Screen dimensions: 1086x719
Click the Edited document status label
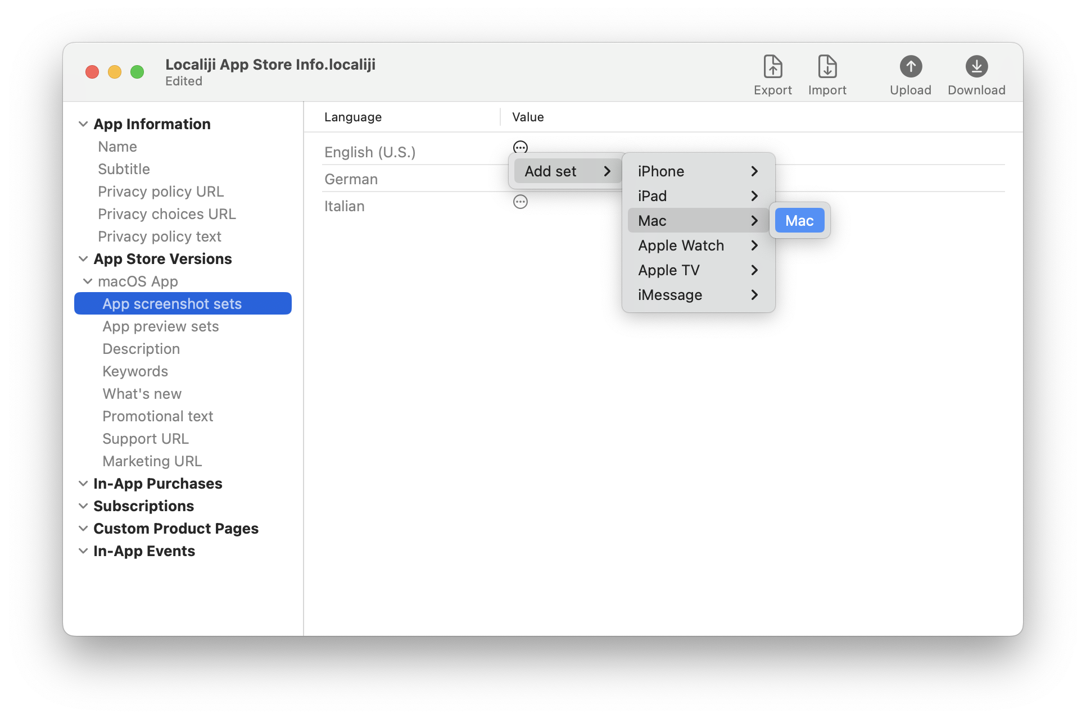[x=184, y=81]
